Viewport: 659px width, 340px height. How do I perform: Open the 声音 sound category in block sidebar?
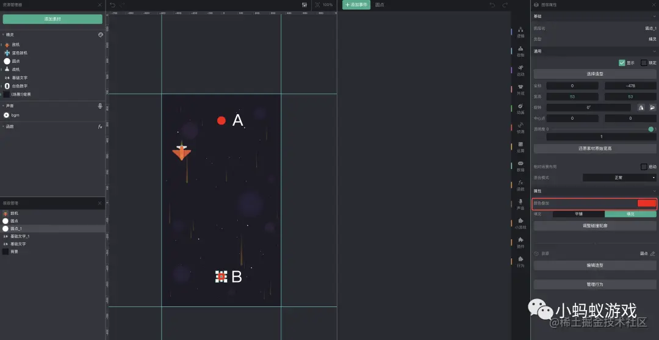pos(520,204)
